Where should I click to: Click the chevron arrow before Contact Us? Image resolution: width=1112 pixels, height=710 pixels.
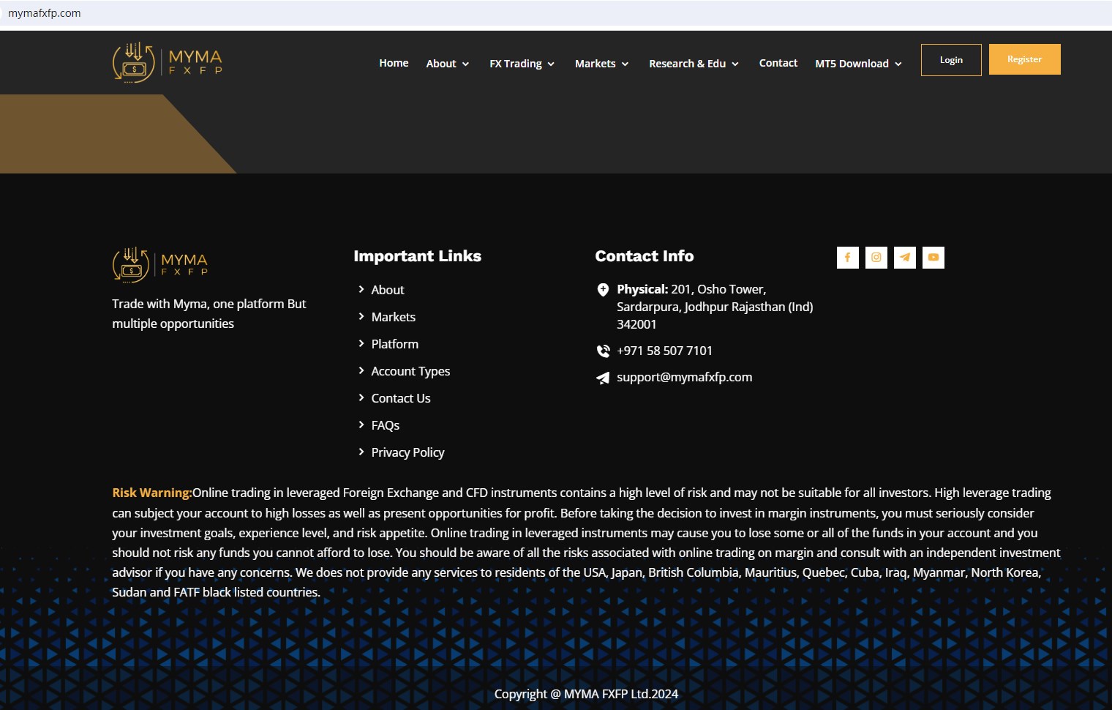point(361,397)
